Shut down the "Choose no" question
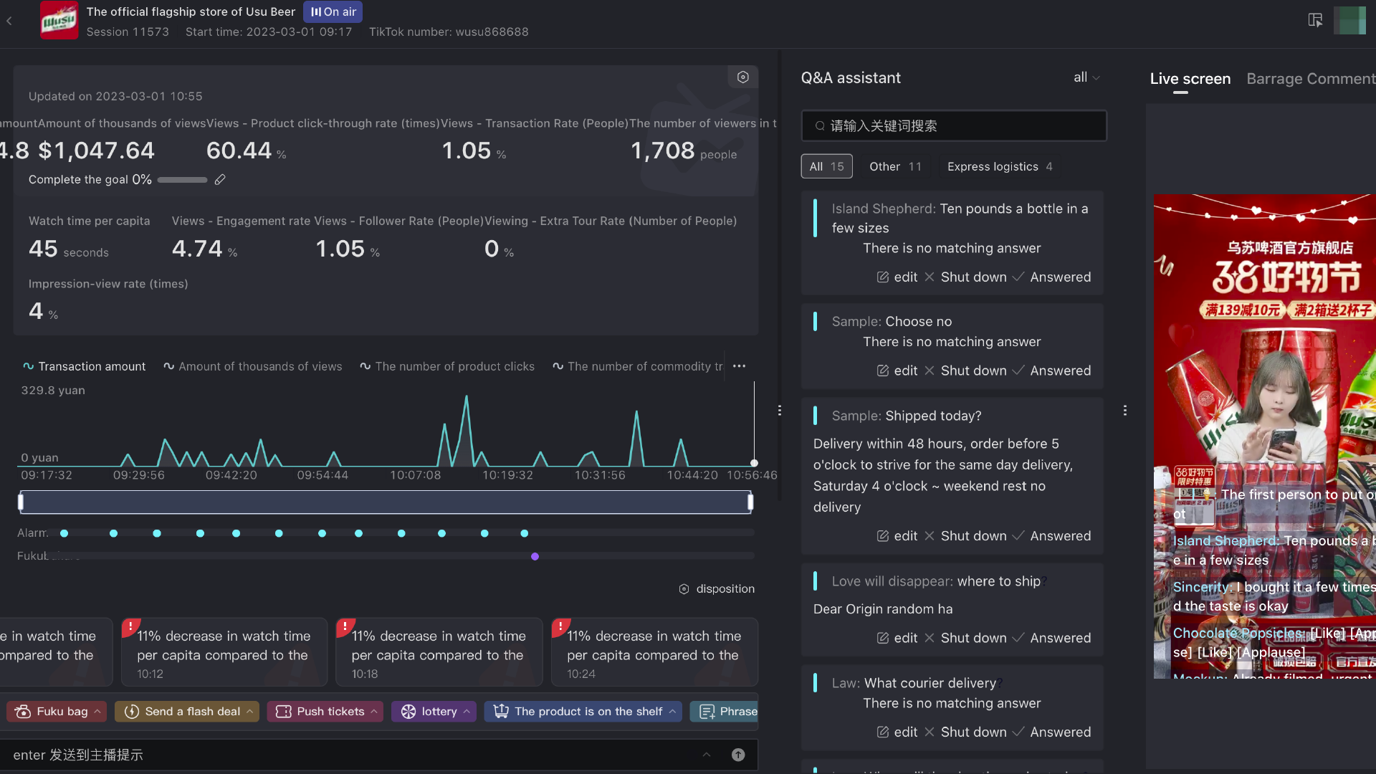1376x774 pixels. tap(965, 371)
